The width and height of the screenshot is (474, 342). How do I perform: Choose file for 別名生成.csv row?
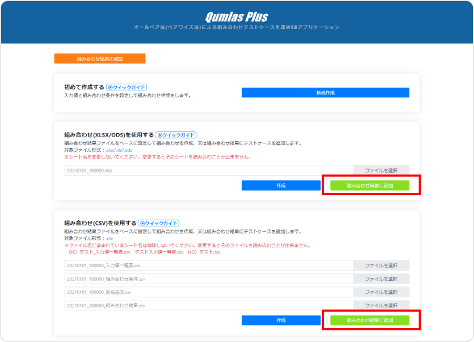(381, 292)
